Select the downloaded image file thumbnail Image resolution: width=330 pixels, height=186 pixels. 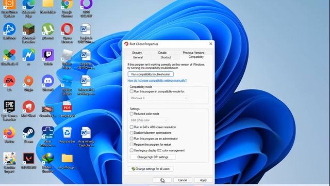tap(48, 109)
